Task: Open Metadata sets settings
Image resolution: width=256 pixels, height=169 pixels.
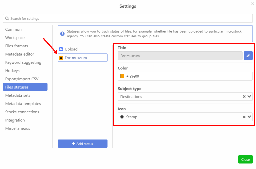Action: [x=18, y=95]
